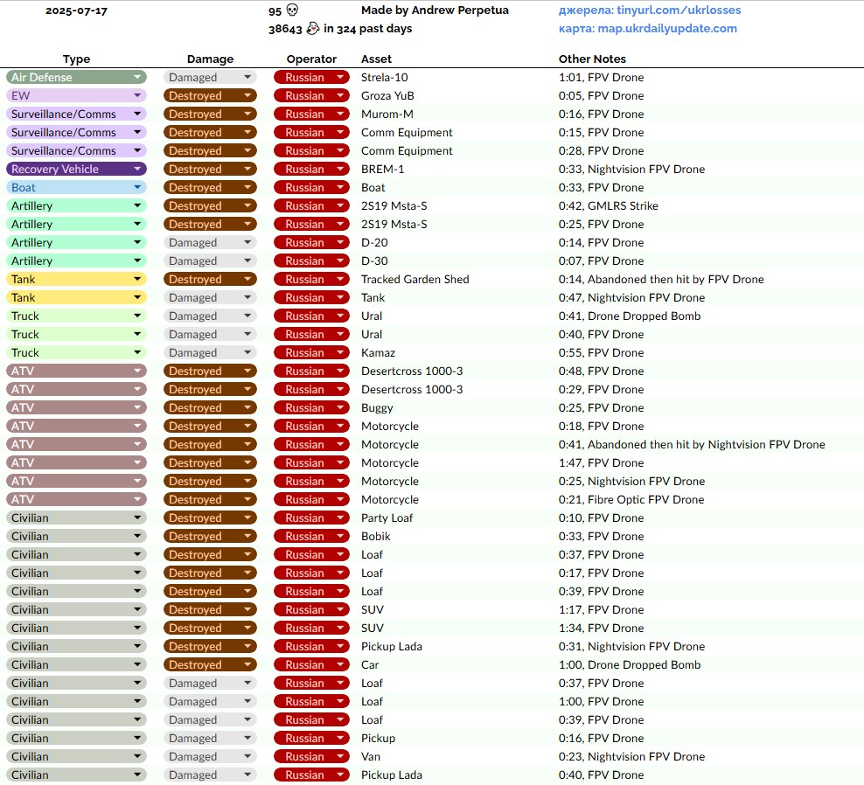Select the 1:34, FPV Drone note
Viewport: 864px width, 785px height.
pos(601,628)
